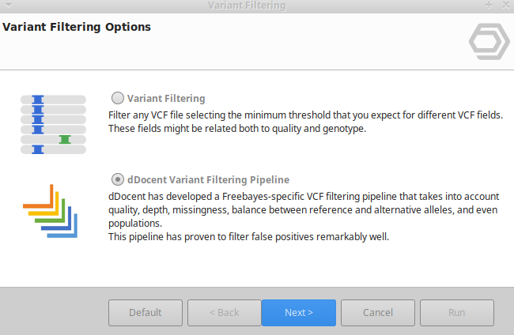Viewport: 514px width, 335px height.
Task: Click the 'Filter any VCF file' description text
Action: click(x=305, y=121)
